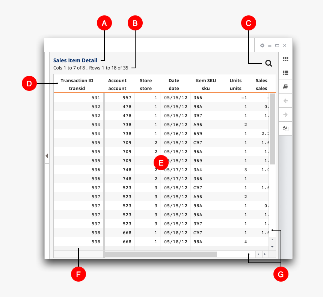Open the settings gear in the title bar

[x=262, y=45]
